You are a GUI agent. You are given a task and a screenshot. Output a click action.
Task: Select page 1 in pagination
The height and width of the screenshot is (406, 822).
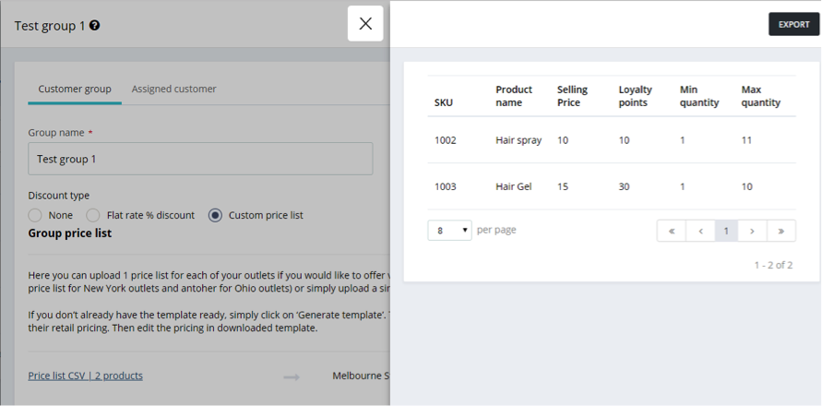(x=726, y=231)
